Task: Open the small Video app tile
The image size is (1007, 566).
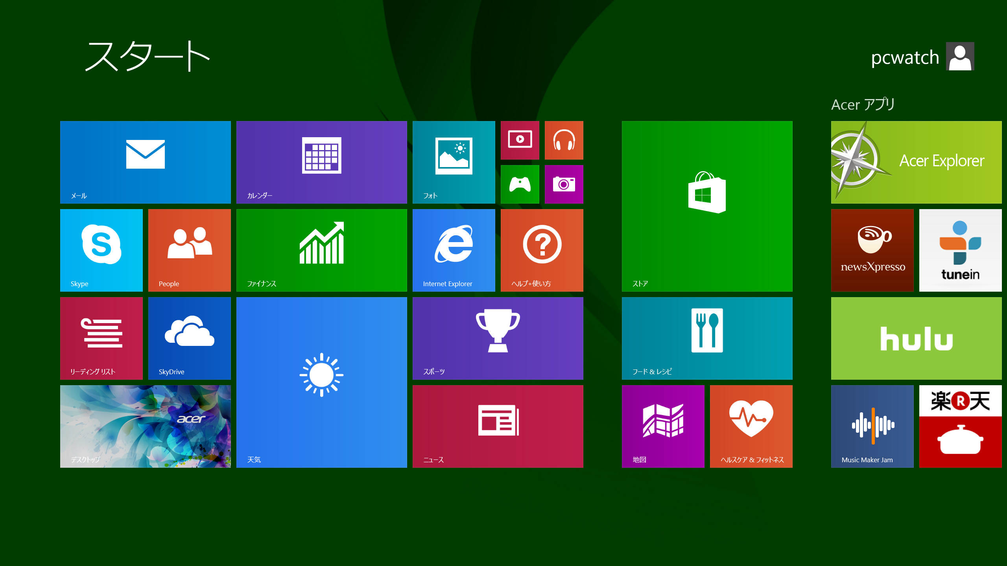Action: 520,140
